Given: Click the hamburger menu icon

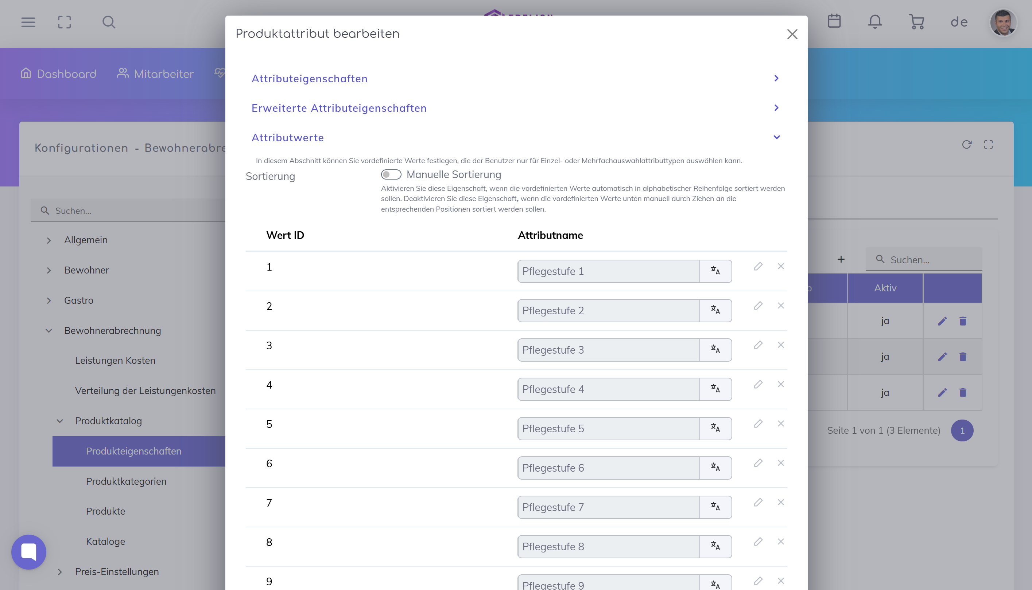Looking at the screenshot, I should point(28,22).
